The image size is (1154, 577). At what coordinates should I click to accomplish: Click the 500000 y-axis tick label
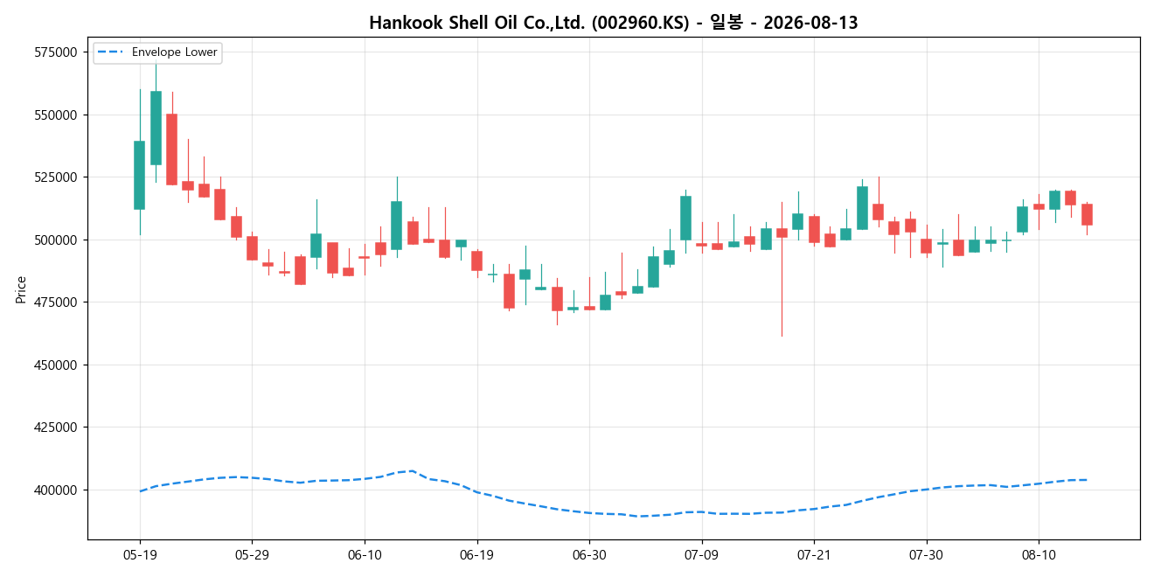click(x=58, y=240)
